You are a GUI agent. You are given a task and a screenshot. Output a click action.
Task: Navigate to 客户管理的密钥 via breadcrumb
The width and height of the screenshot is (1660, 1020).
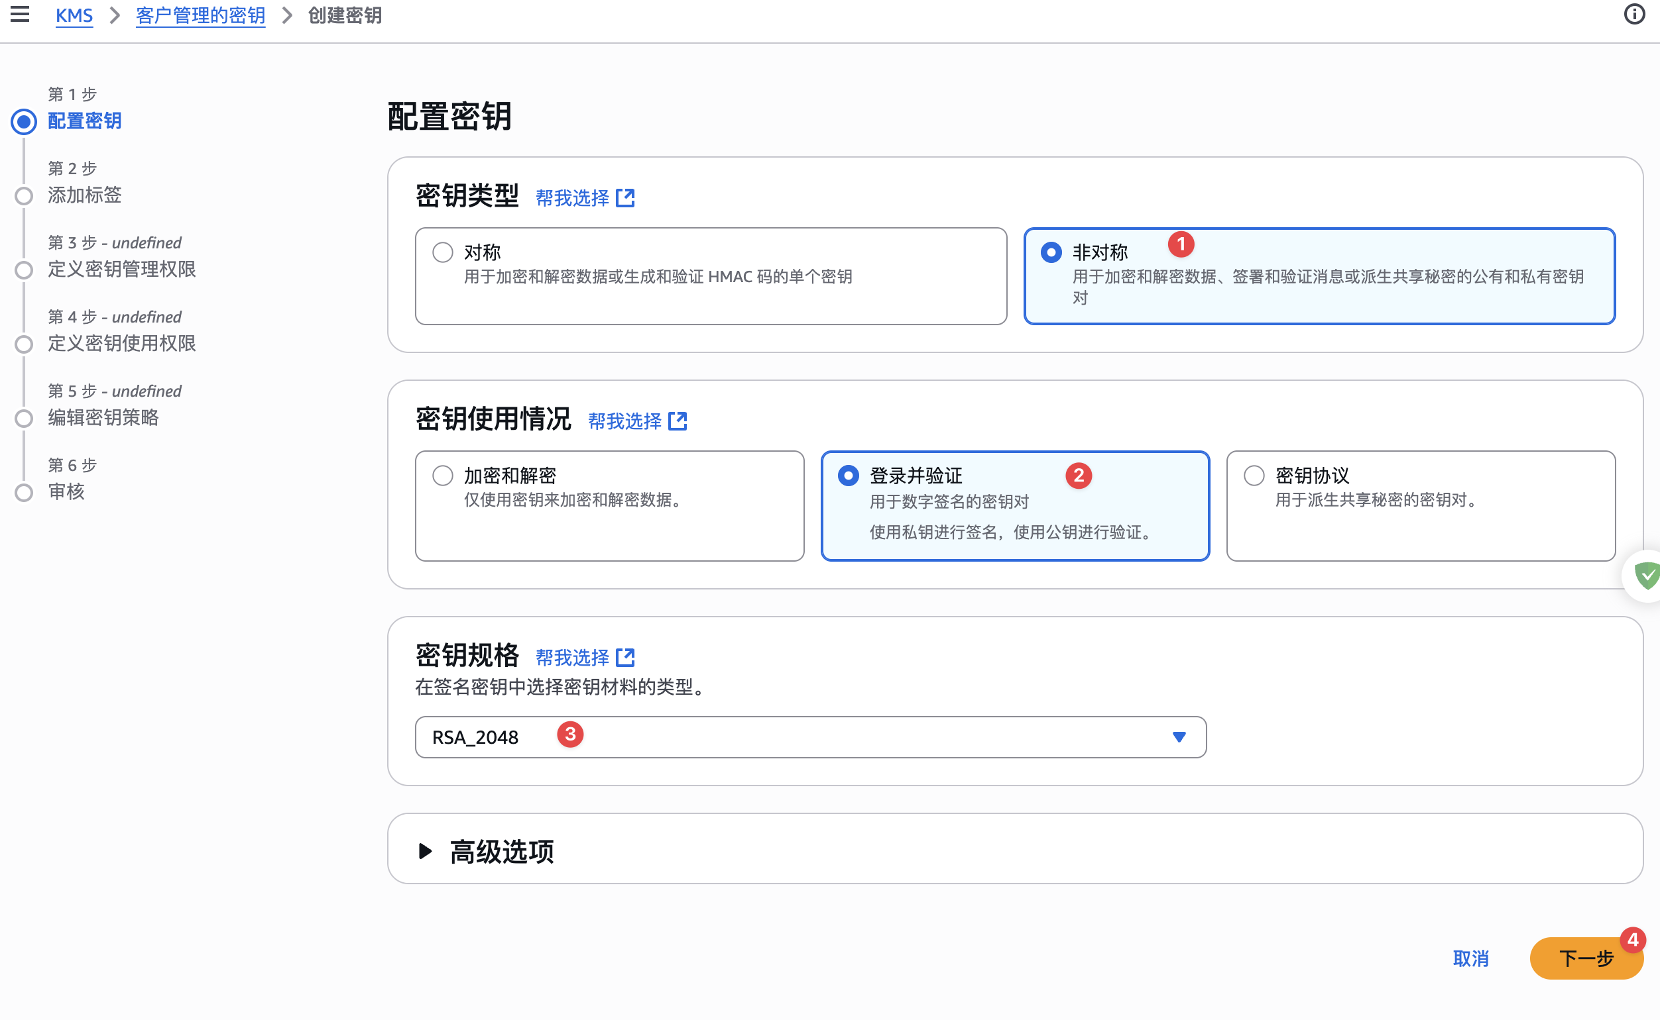[x=200, y=15]
